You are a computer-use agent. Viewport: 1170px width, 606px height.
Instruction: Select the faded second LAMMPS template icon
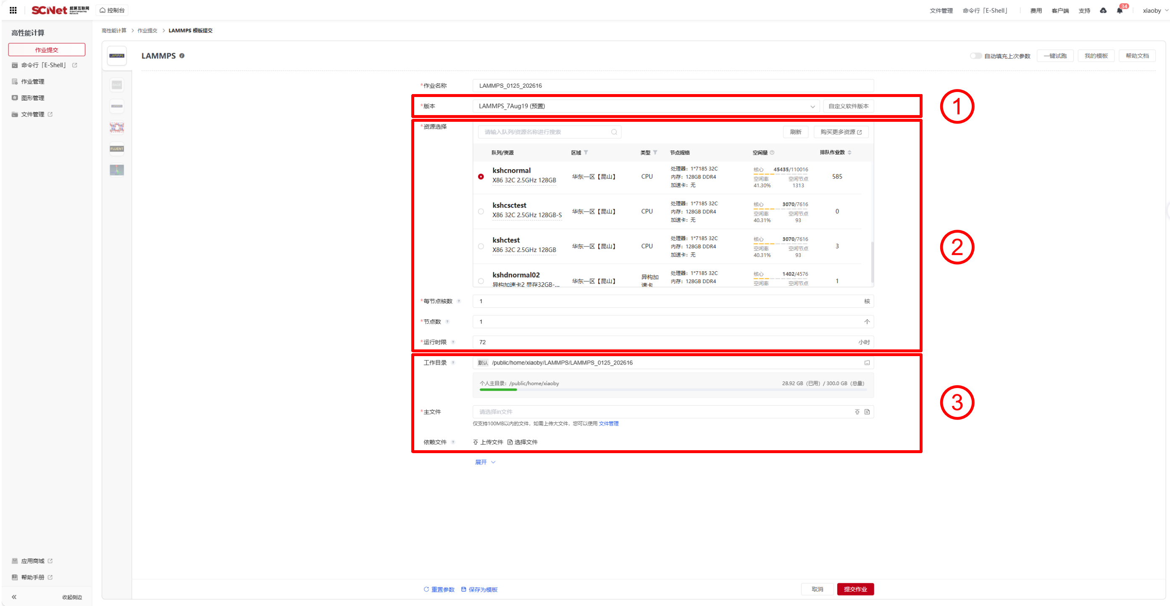(x=117, y=106)
